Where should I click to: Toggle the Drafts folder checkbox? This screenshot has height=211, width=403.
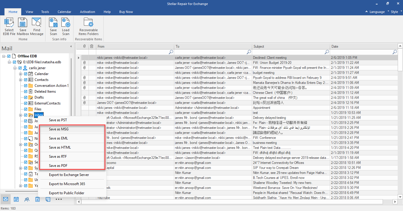pos(25,97)
